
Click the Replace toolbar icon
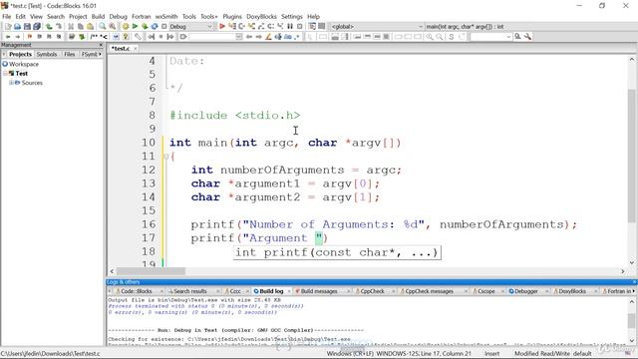[x=113, y=27]
